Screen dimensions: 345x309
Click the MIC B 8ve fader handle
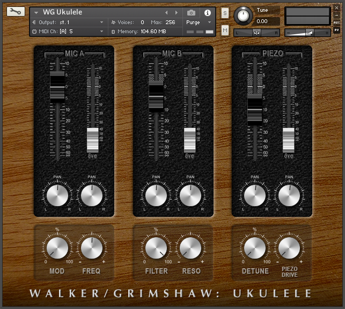(x=189, y=140)
